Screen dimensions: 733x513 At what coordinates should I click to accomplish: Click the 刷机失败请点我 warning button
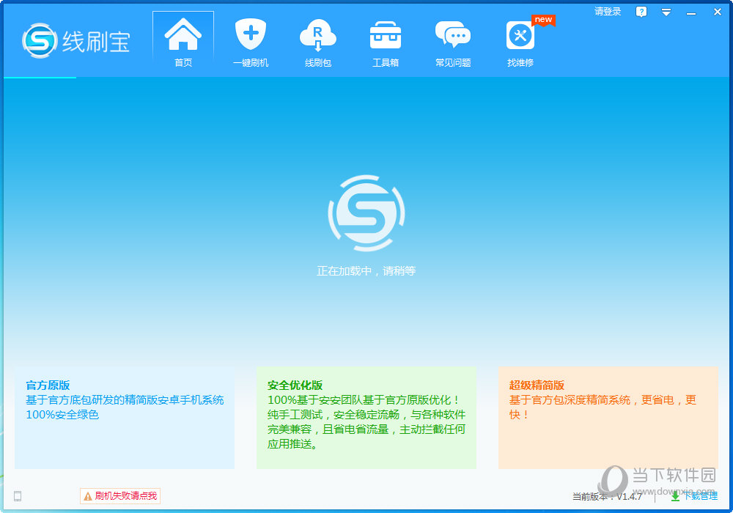[x=120, y=495]
